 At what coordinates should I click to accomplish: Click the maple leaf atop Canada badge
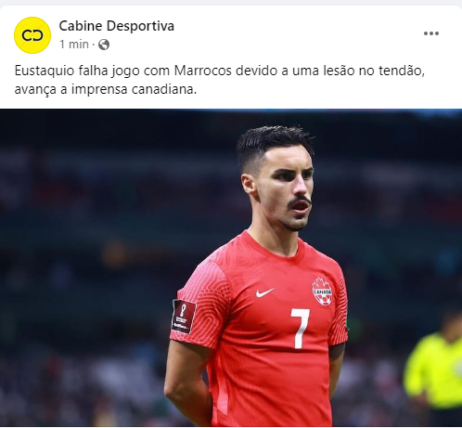coord(322,282)
